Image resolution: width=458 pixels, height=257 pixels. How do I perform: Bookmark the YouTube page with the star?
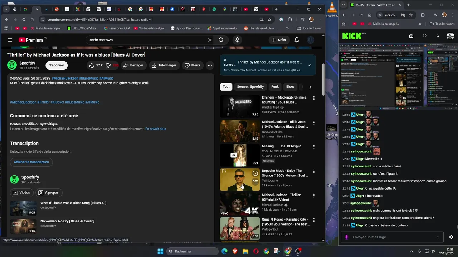pyautogui.click(x=269, y=19)
